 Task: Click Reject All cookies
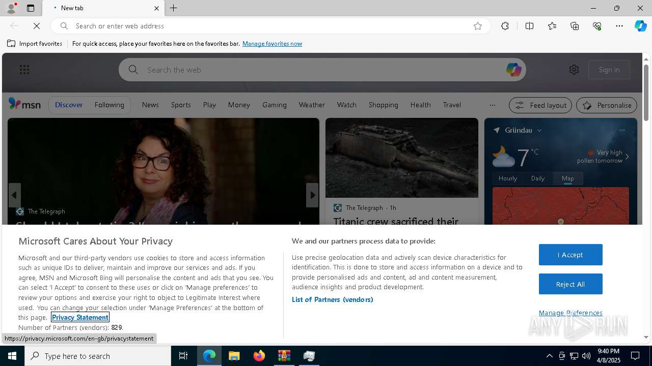click(570, 284)
